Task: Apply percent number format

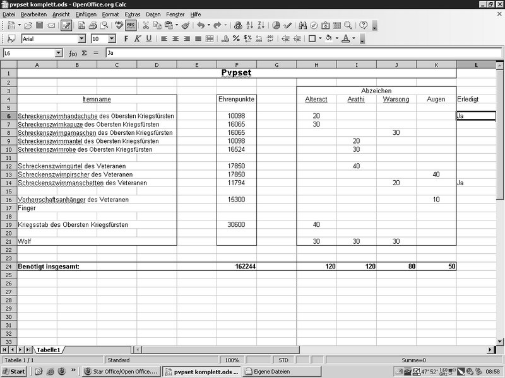Action: (236, 39)
